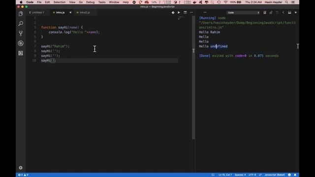
Task: Click the "[Done] exited with code=0" line
Action: [x=239, y=56]
